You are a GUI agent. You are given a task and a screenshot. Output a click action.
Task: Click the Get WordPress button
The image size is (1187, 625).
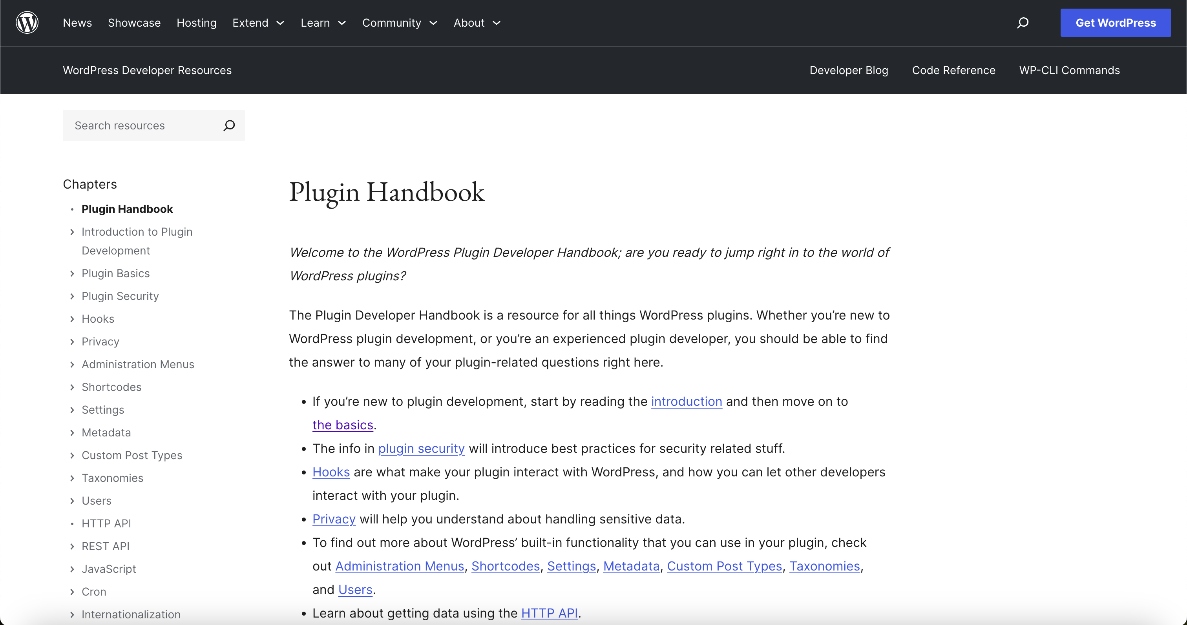point(1116,22)
